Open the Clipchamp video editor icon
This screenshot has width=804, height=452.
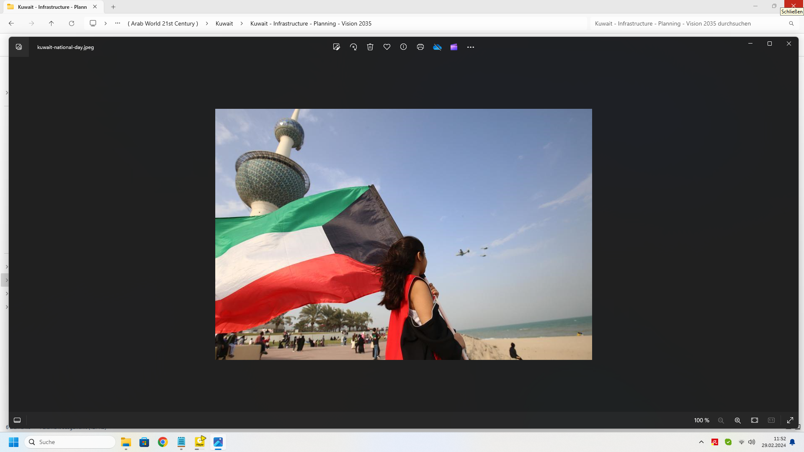[454, 47]
